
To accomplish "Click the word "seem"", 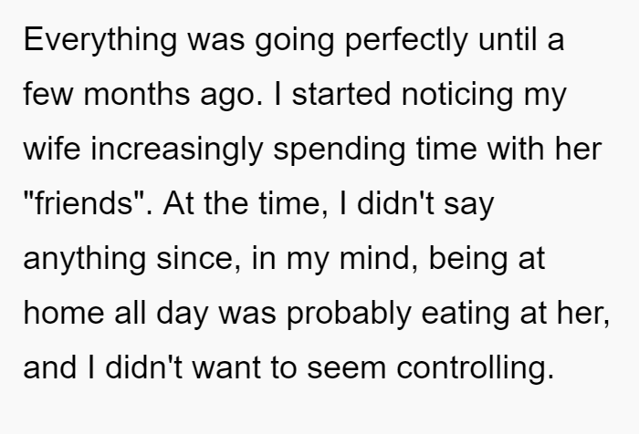I will click(346, 368).
